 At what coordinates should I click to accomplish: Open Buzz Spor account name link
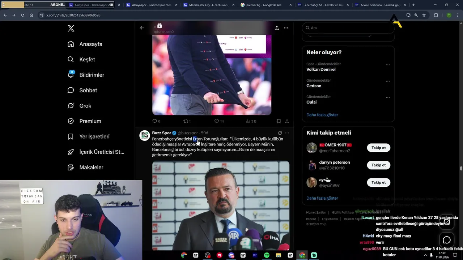point(161,133)
